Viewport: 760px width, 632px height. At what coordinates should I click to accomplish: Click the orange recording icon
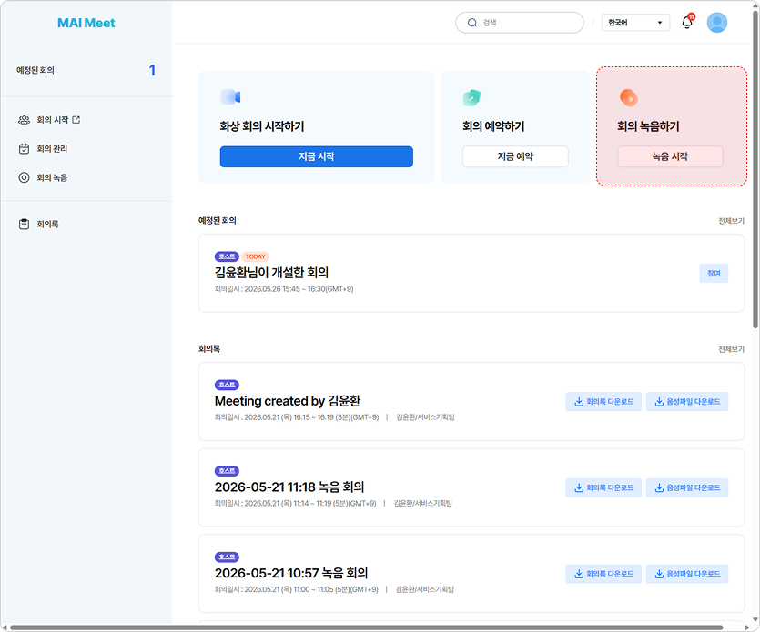click(x=629, y=98)
